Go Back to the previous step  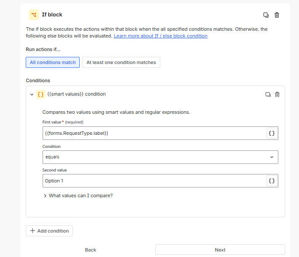pos(91,250)
